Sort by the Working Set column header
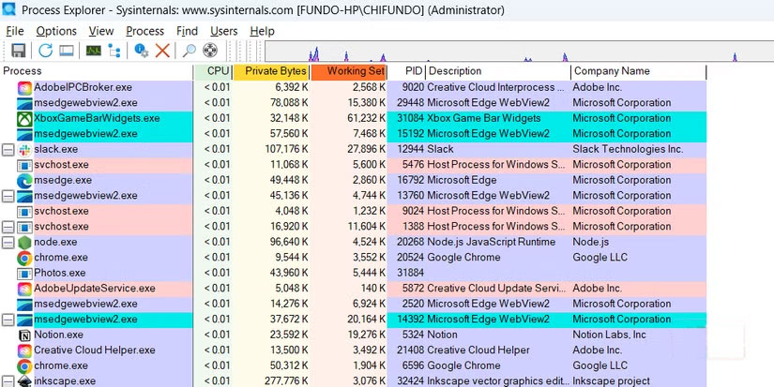774x387 pixels. coord(348,71)
